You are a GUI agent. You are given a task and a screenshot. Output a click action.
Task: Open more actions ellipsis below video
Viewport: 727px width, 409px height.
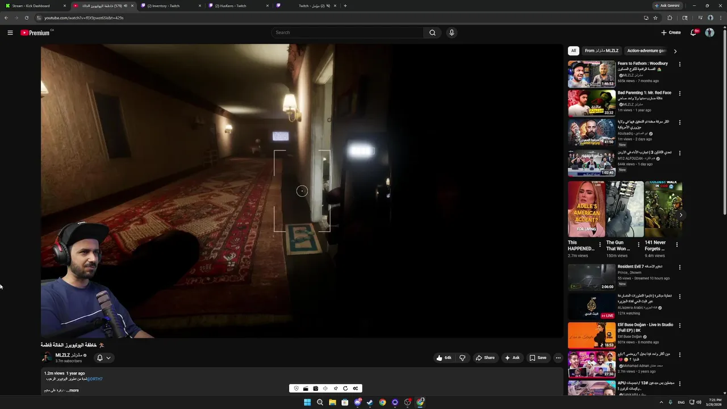pos(558,358)
